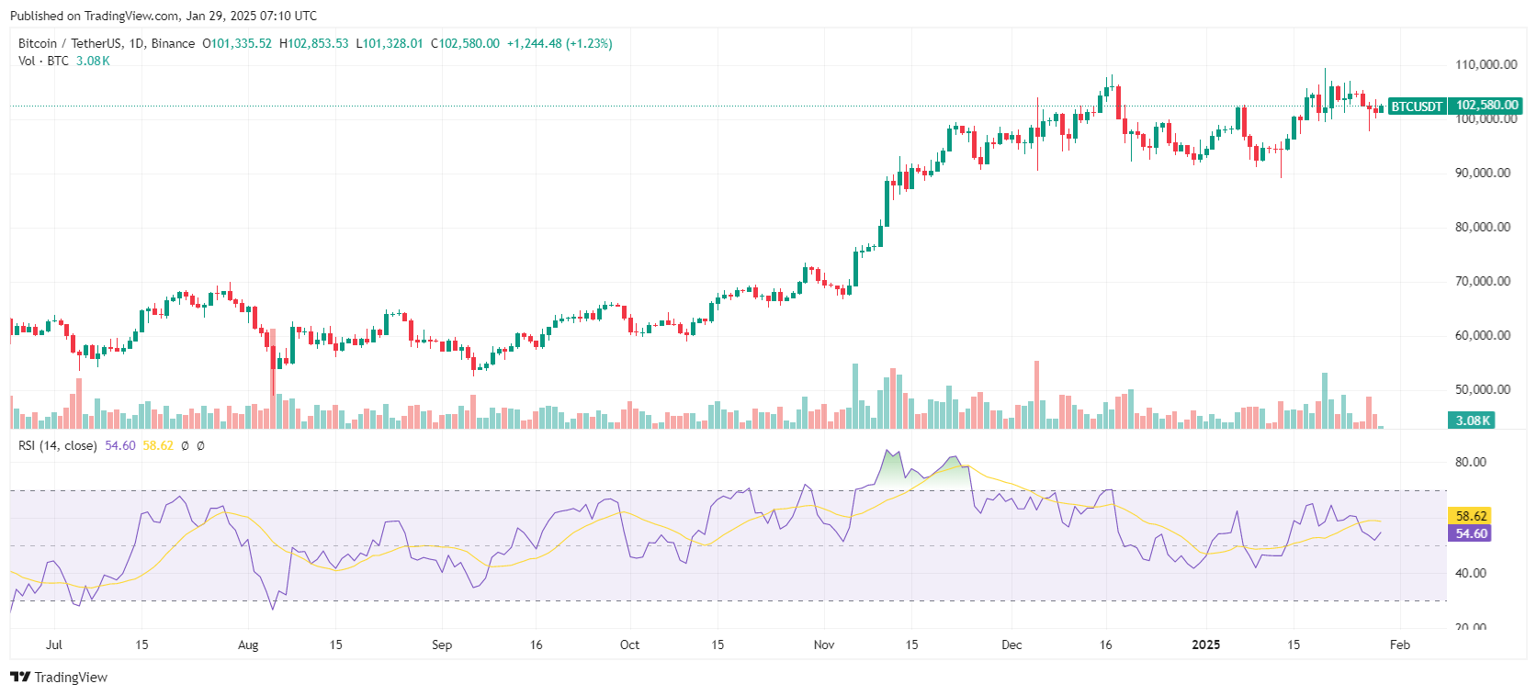Click the 40.00 RSI axis label
The image size is (1537, 695).
[1470, 573]
